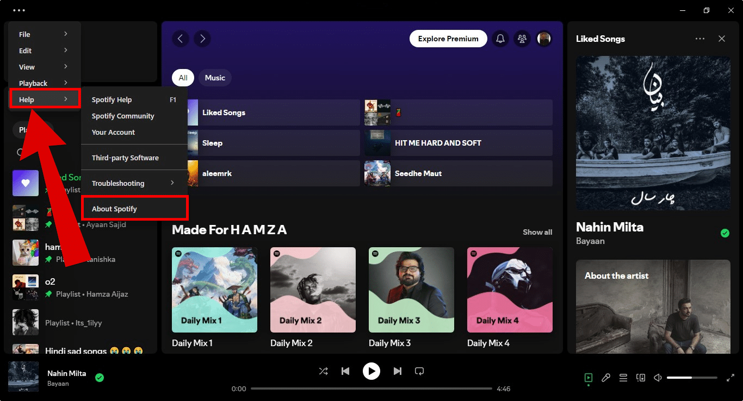
Task: Open the play queue
Action: click(x=623, y=378)
